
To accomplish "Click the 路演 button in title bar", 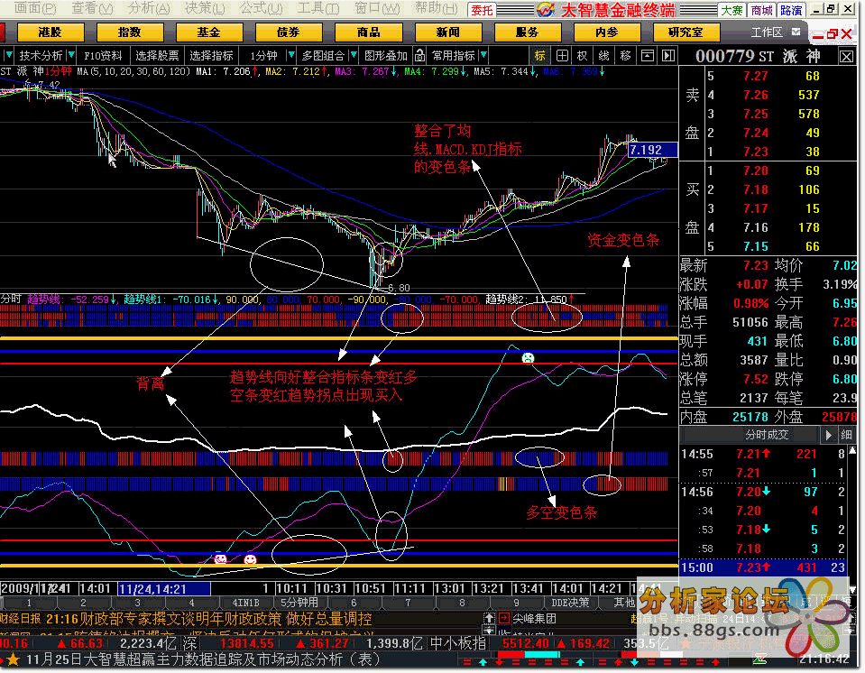I will [x=791, y=10].
